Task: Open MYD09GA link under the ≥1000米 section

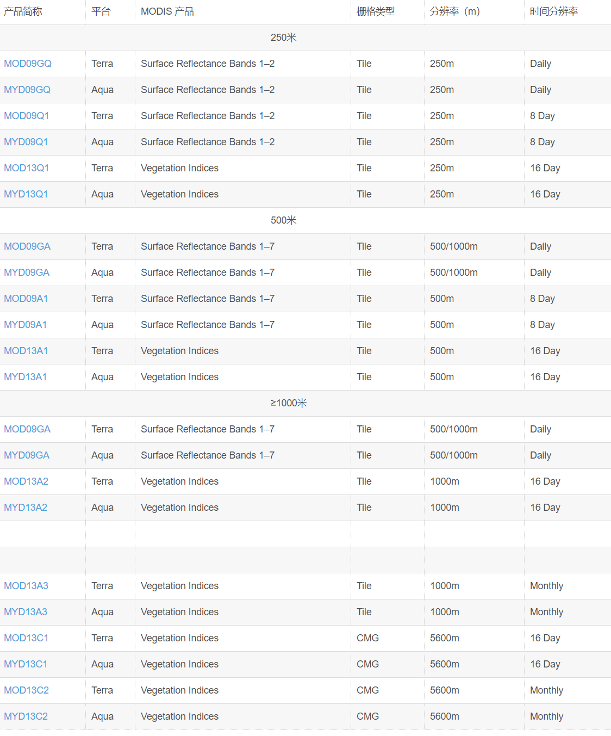Action: click(x=27, y=455)
